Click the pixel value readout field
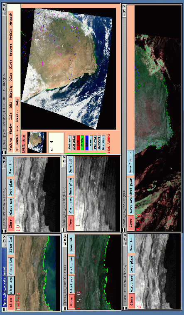The width and height of the screenshot is (184, 315). click(56, 142)
